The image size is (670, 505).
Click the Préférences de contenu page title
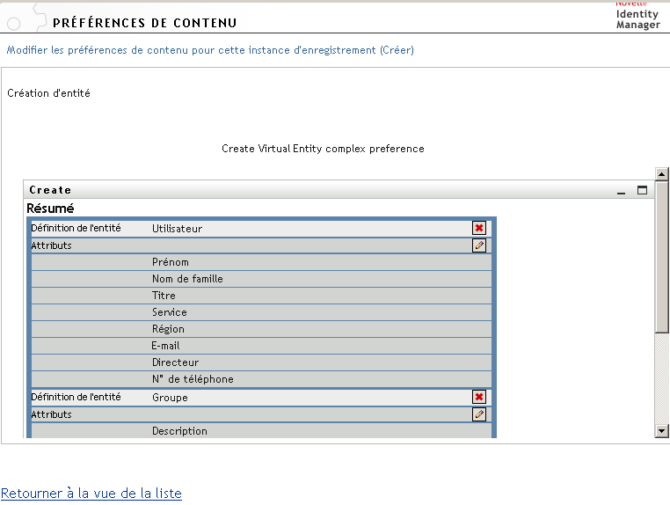pyautogui.click(x=144, y=23)
